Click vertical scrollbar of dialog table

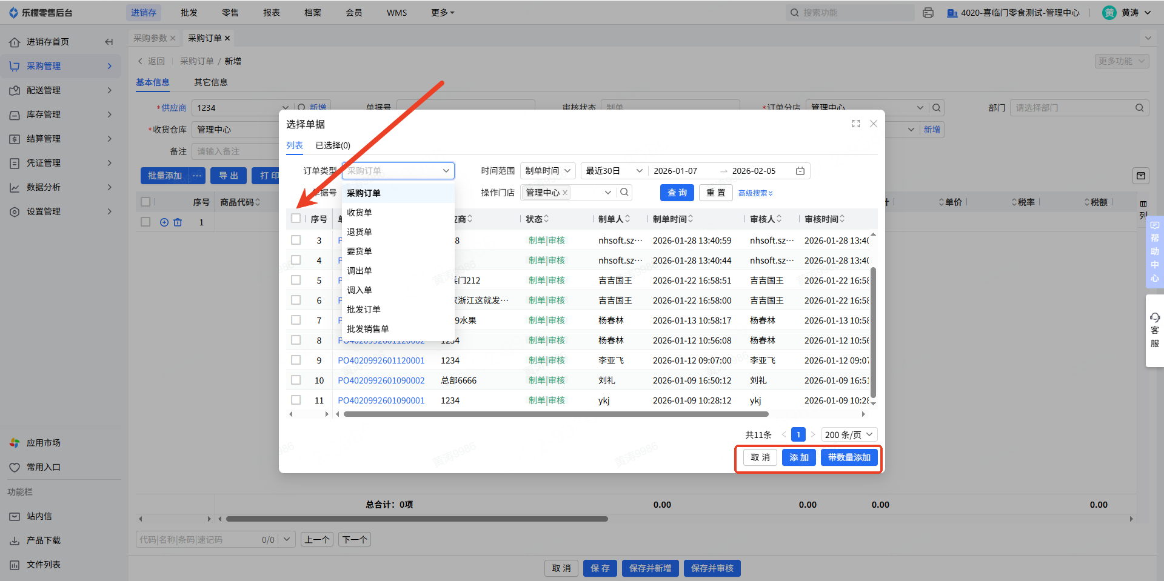tap(873, 334)
